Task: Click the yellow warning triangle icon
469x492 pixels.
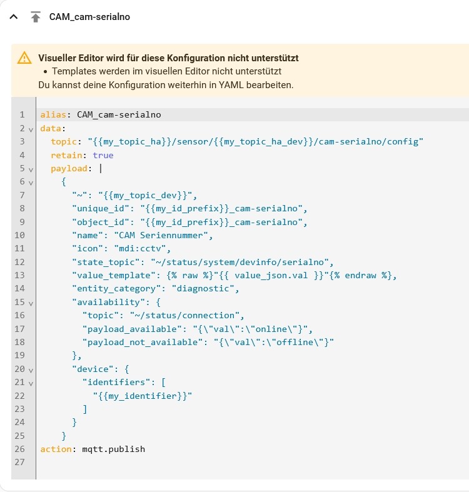Action: click(x=24, y=58)
